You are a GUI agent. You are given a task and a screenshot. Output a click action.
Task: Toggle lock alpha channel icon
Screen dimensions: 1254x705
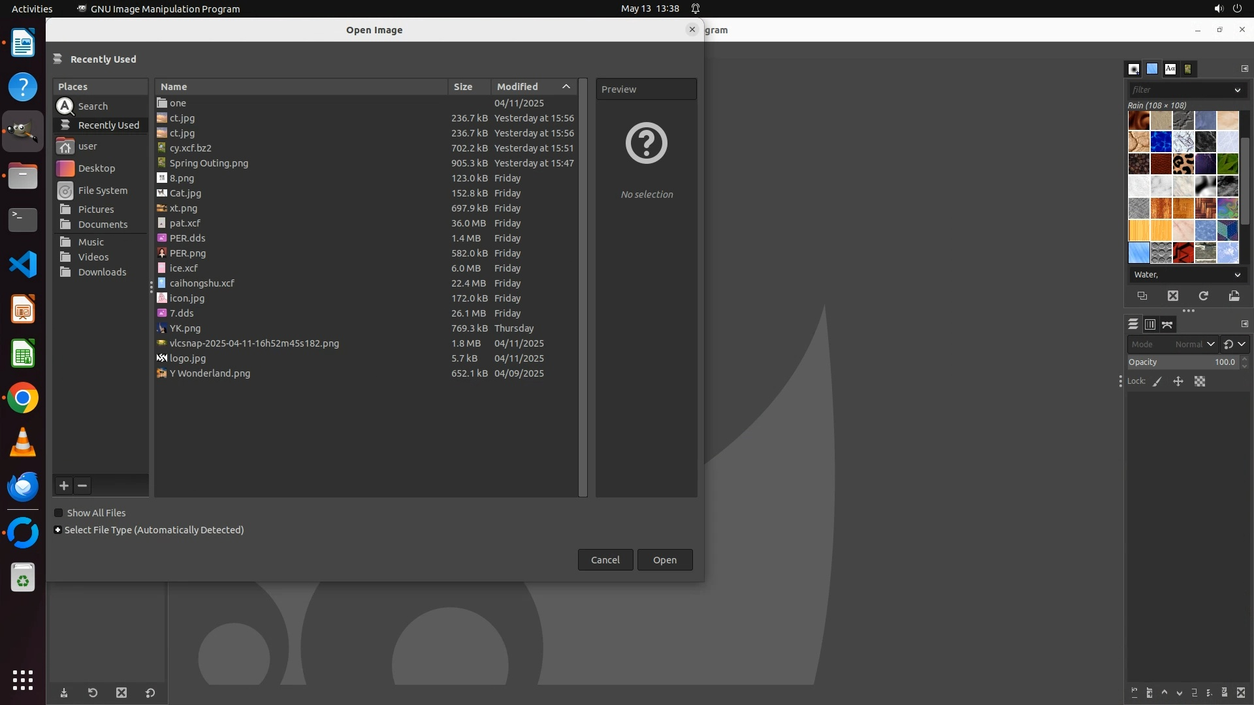(x=1200, y=381)
